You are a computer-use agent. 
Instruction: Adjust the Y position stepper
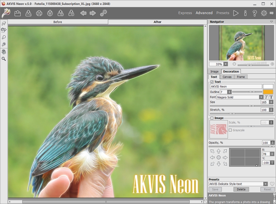pyautogui.click(x=272, y=163)
